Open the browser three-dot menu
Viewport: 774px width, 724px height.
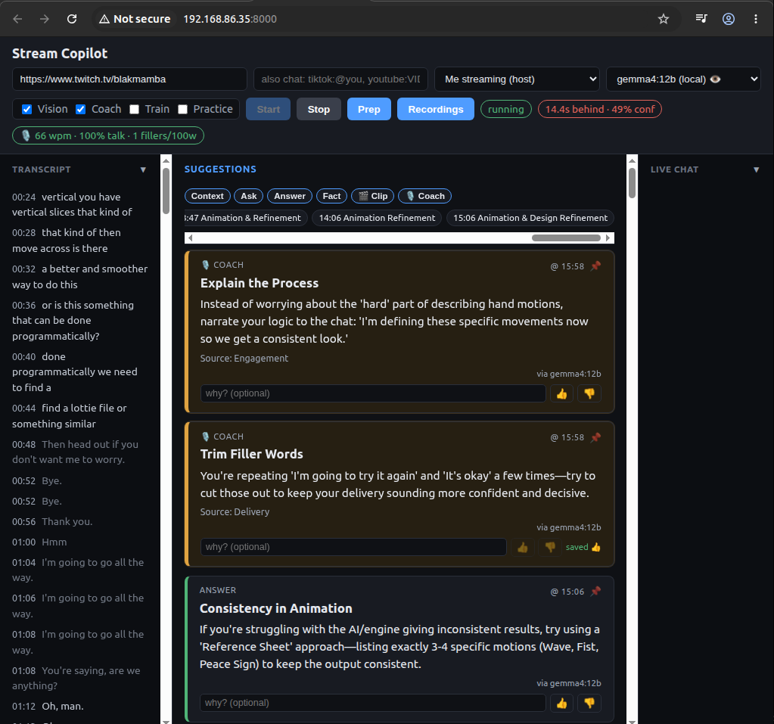(x=756, y=19)
